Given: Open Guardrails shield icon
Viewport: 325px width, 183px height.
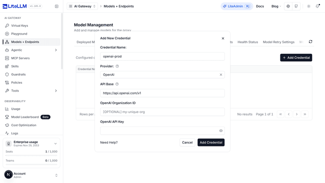Looking at the screenshot, I should point(7,74).
